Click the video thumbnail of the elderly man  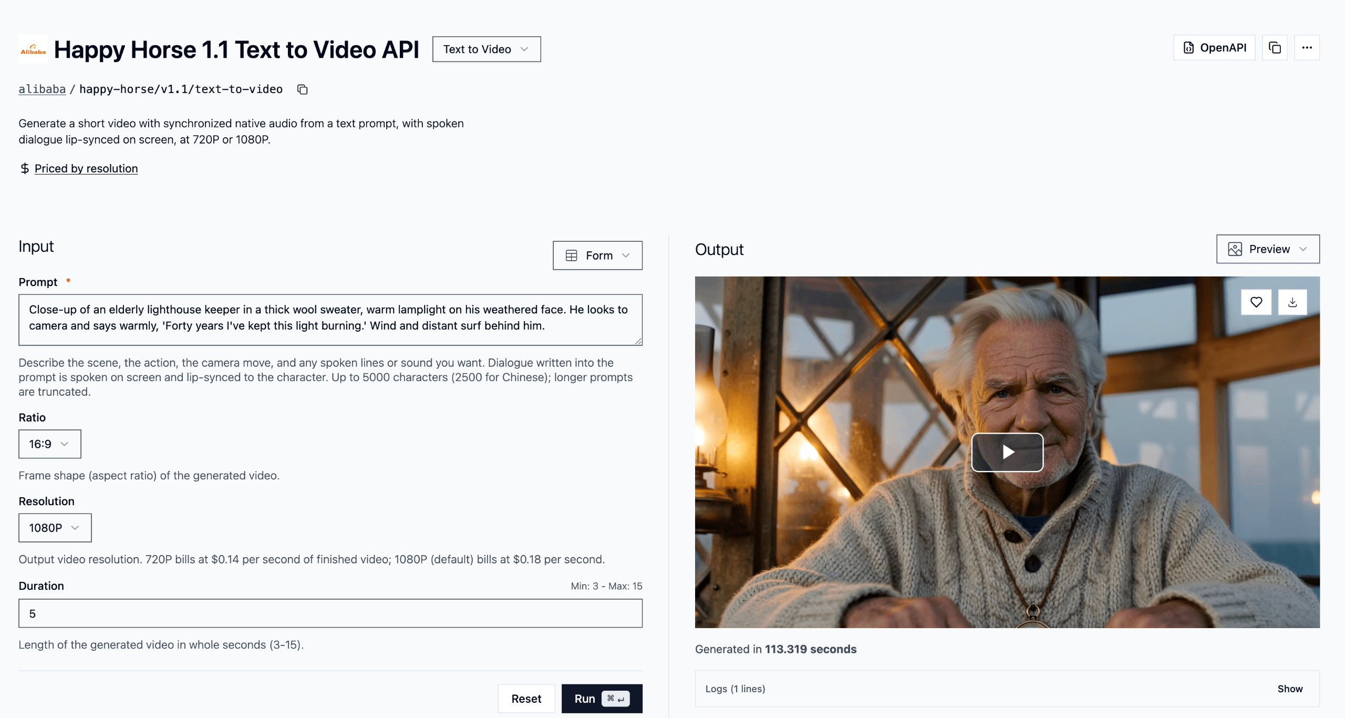click(1007, 452)
